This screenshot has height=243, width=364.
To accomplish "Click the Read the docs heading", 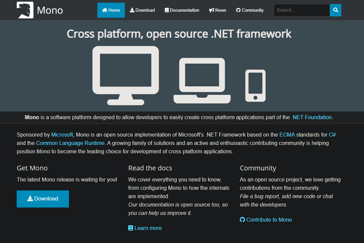I will (x=150, y=168).
